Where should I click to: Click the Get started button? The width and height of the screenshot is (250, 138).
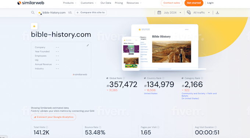[194, 3]
